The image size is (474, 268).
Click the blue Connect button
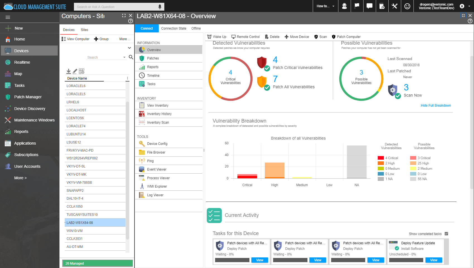[147, 28]
